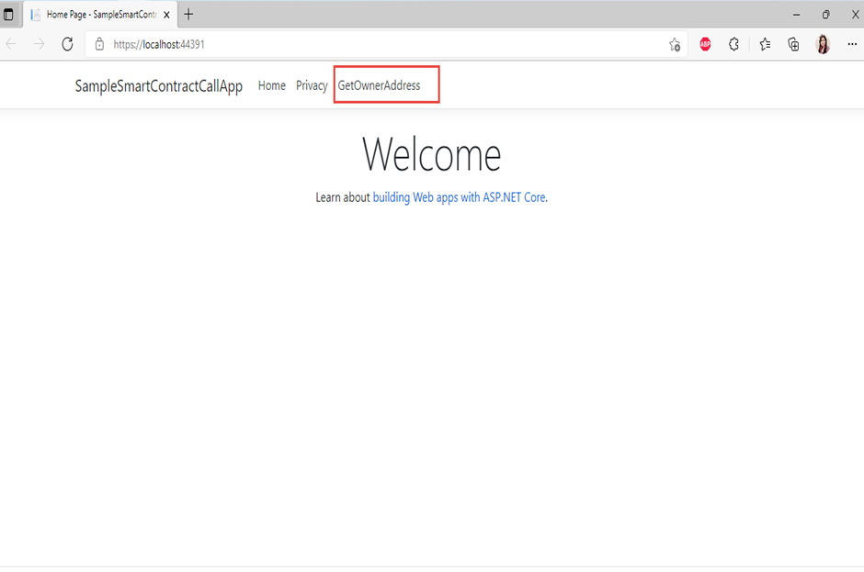Navigate back using the back arrow

click(x=11, y=43)
